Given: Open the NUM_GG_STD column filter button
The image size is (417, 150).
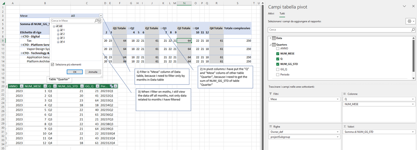Looking at the screenshot, I should 81,86.
